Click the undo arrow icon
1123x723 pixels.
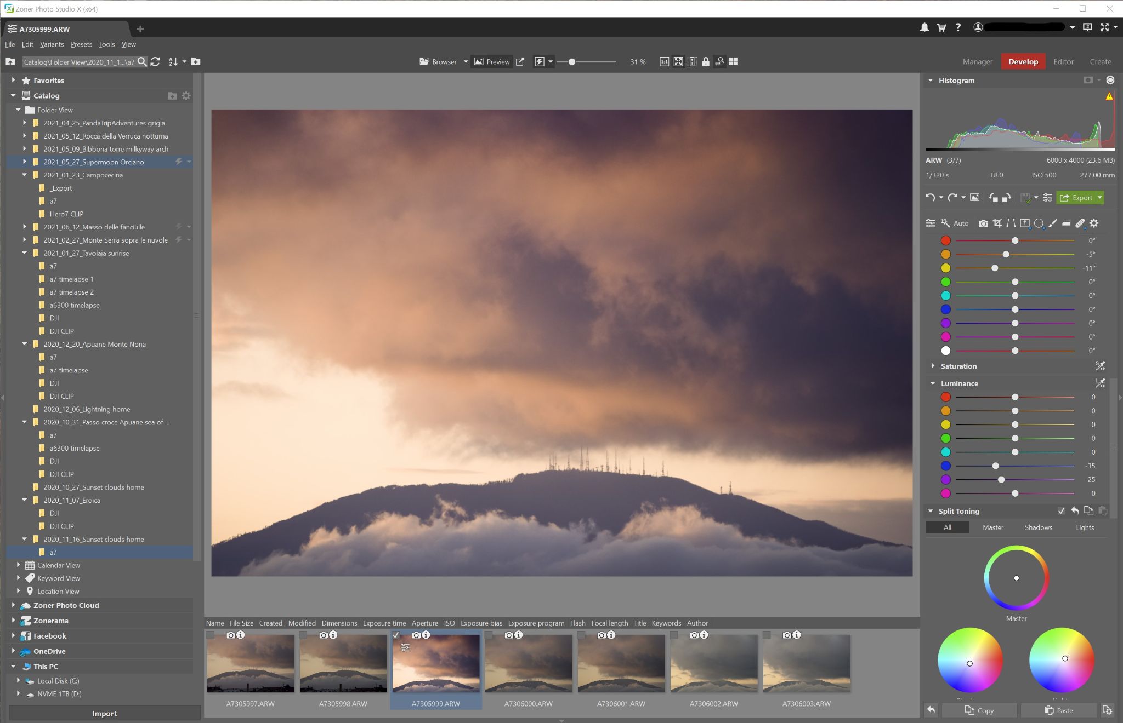(x=930, y=198)
